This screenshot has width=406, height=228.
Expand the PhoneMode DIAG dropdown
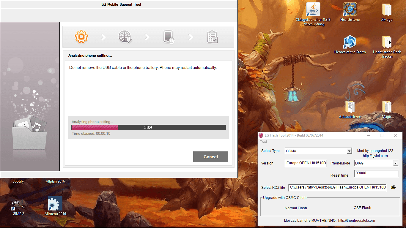pyautogui.click(x=395, y=163)
